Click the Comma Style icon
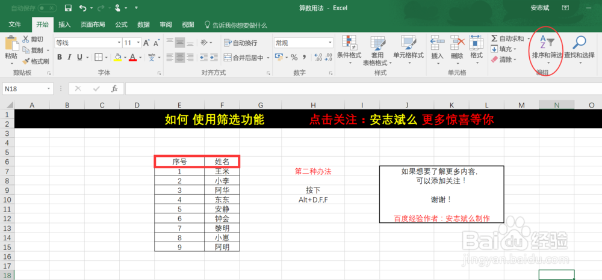The height and width of the screenshot is (280, 602). pyautogui.click(x=304, y=58)
